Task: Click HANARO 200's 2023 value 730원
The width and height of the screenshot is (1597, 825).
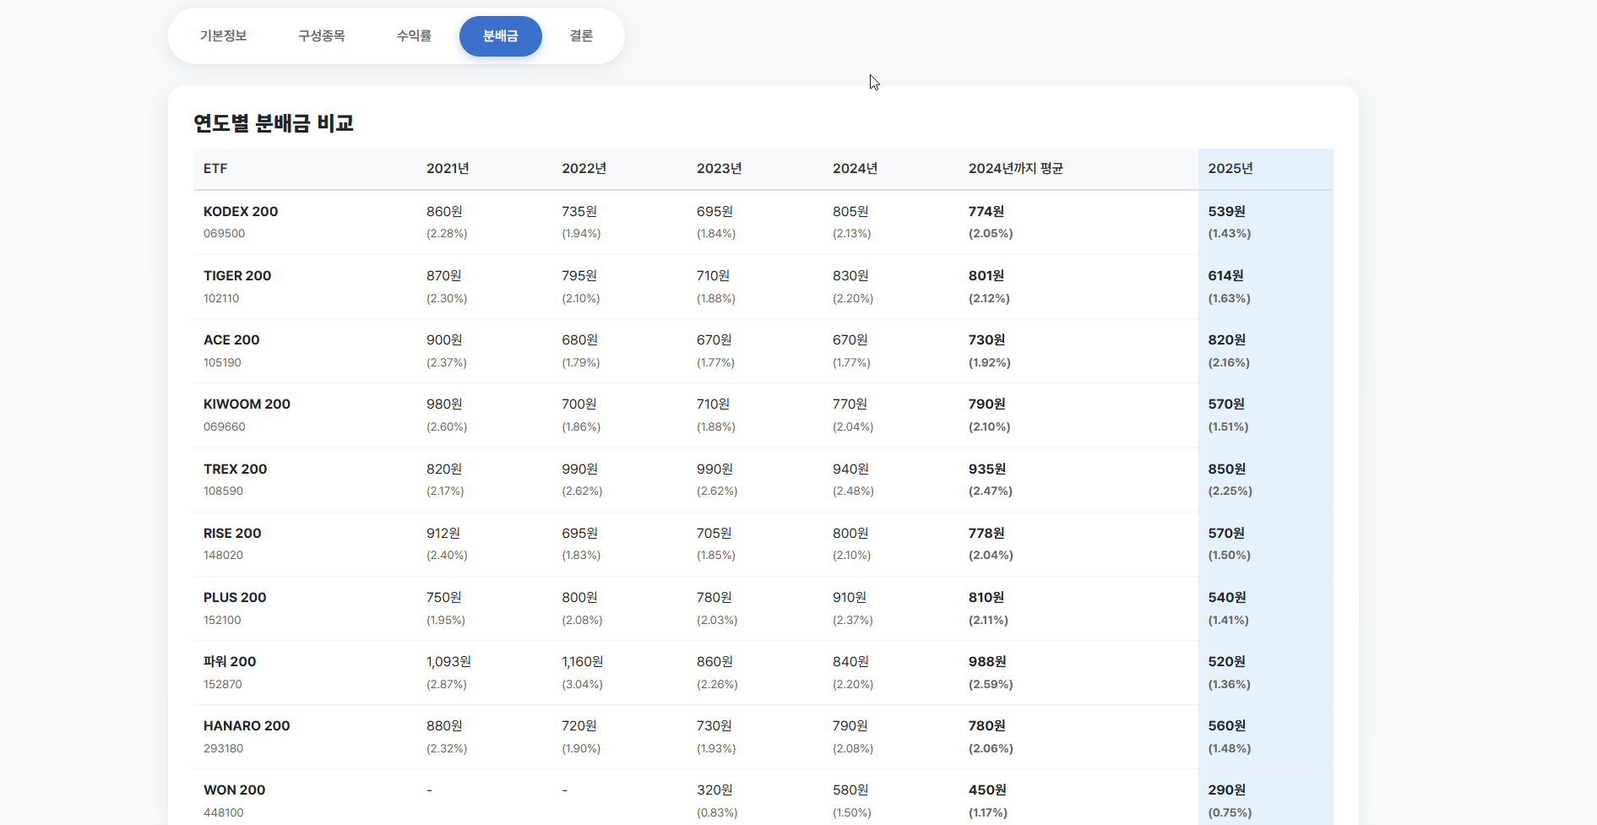Action: (x=714, y=726)
